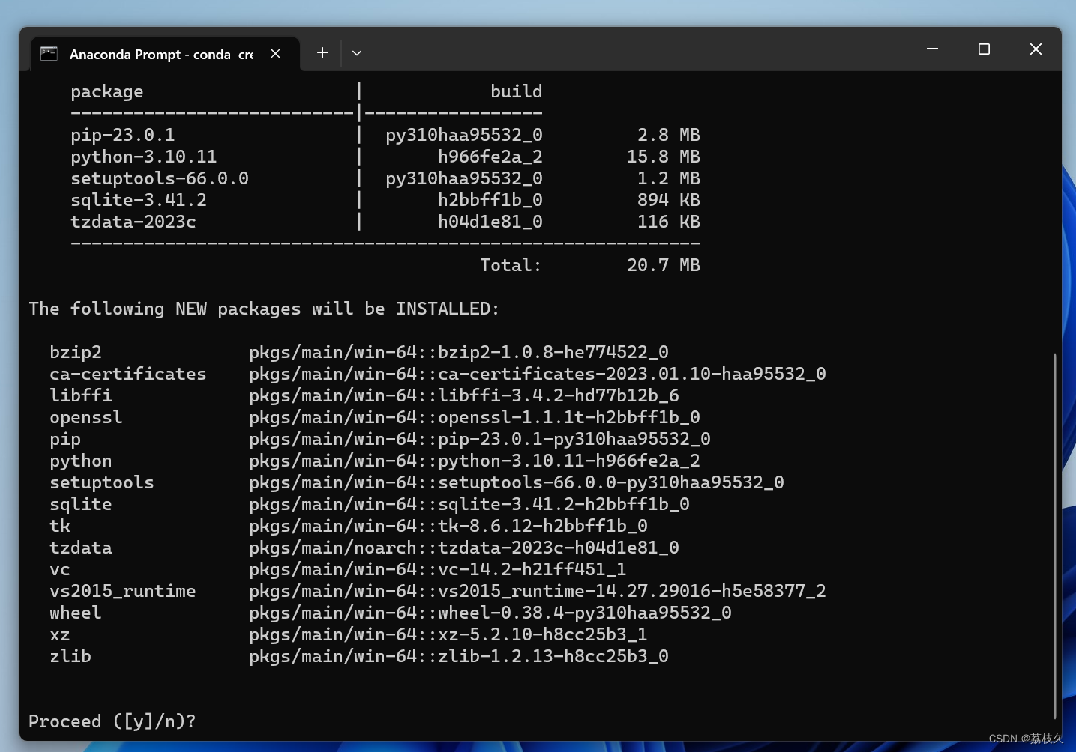
Task: Open a new terminal tab
Action: (322, 53)
